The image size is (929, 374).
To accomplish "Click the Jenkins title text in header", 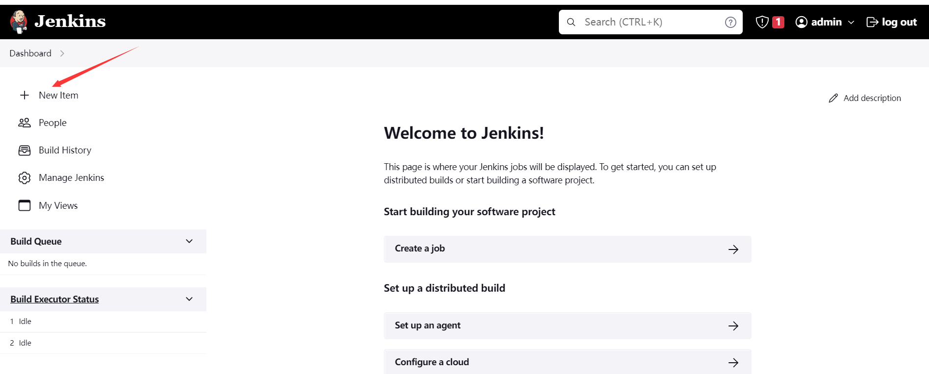I will click(70, 21).
